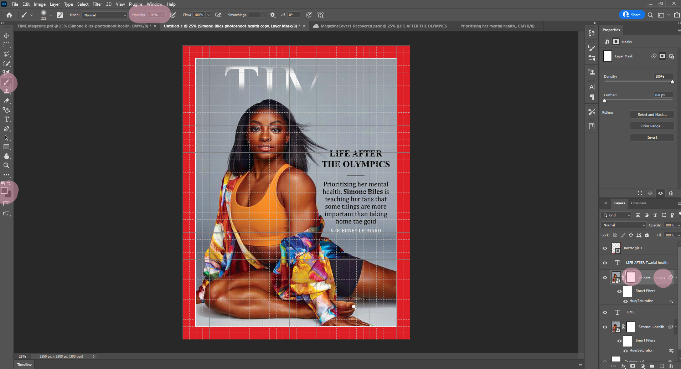
Task: Select the Rectangular Marquee tool
Action: point(6,45)
